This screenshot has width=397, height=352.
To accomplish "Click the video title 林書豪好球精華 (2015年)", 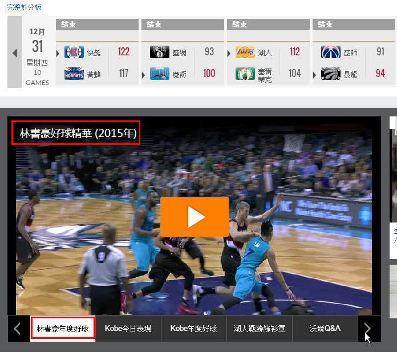I will coord(78,133).
